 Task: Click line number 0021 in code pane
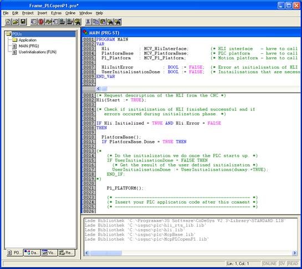point(89,188)
